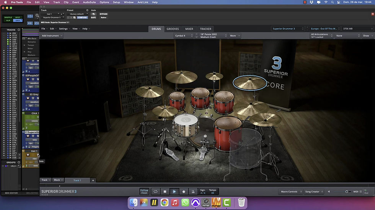Select the hi-hat cymbal in the kit
The image size is (375, 210).
coord(165,111)
